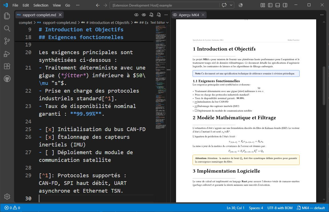
Task: Click 'Spaces: 4' indentation setting
Action: click(256, 208)
